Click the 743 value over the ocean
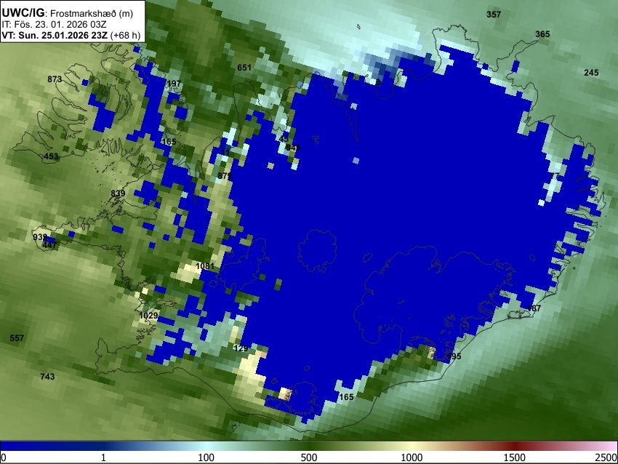The width and height of the screenshot is (618, 464). pyautogui.click(x=47, y=377)
